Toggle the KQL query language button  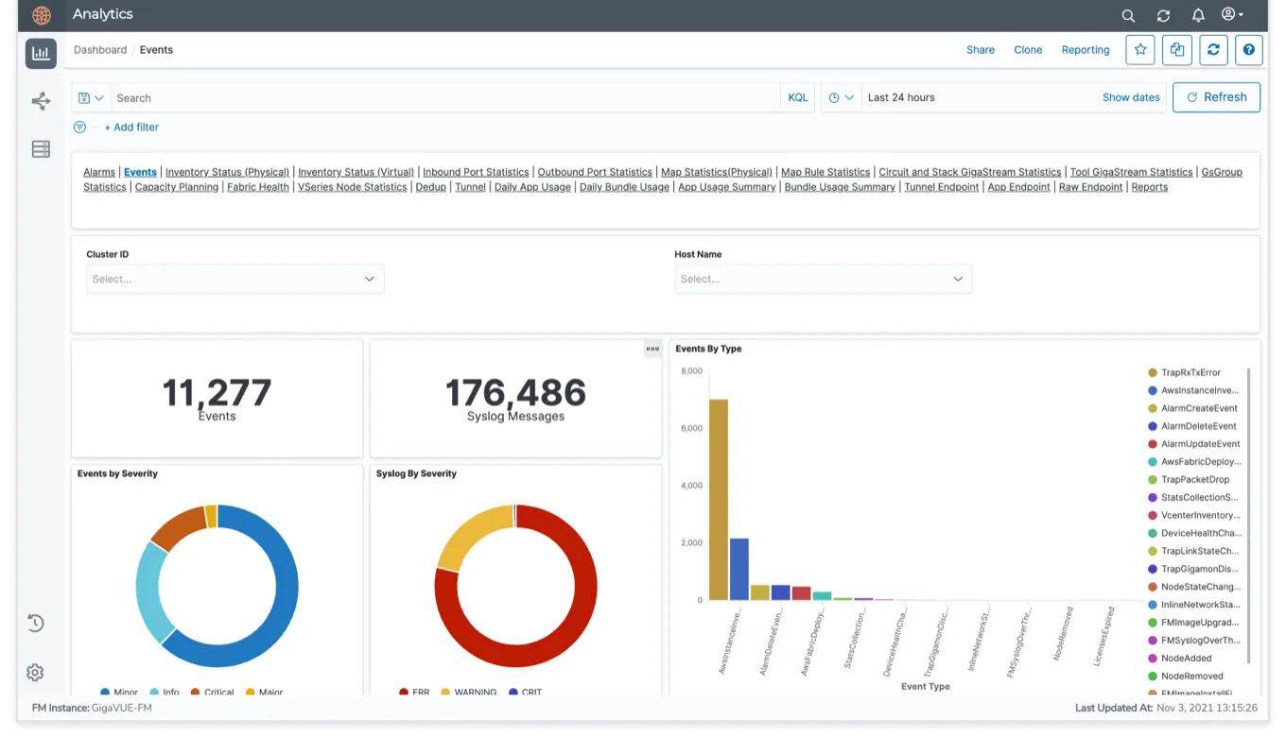[x=798, y=97]
